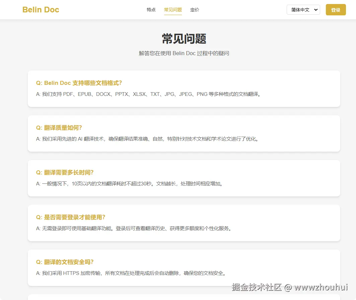356x300 pixels.
Task: Click the answer listing PDF、EPUB、DOCX formats
Action: 148,94
